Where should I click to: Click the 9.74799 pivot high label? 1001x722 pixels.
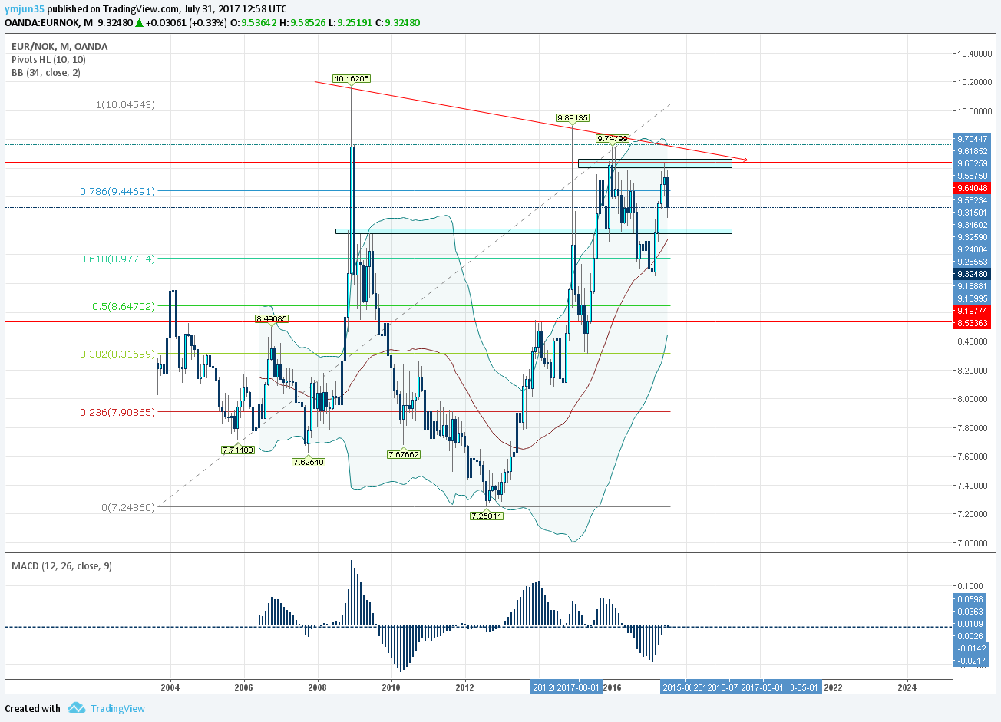point(613,139)
